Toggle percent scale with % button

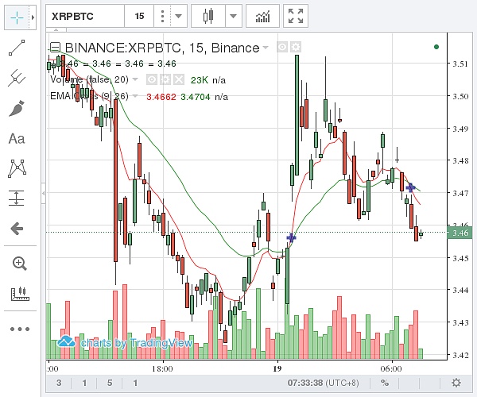(385, 383)
